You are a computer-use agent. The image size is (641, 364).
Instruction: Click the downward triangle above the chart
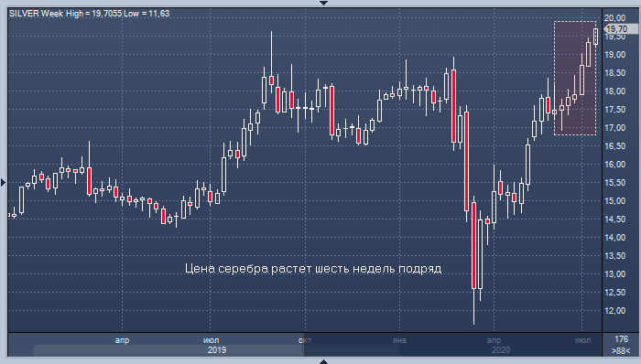pos(323,3)
